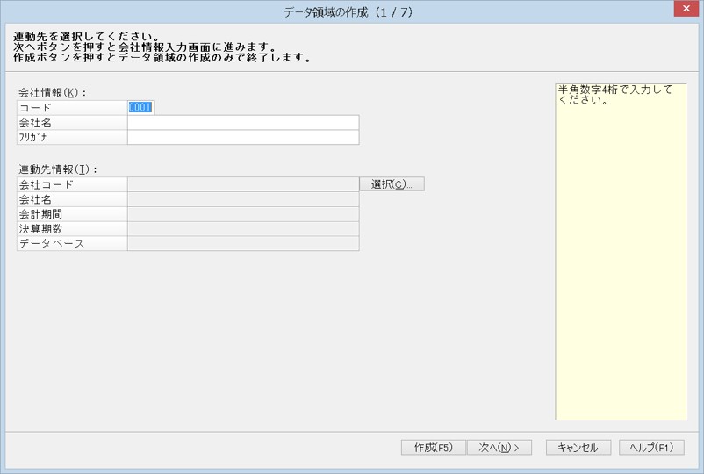The image size is (704, 474).
Task: Click the 連動先情報(T) group label
Action: 58,169
